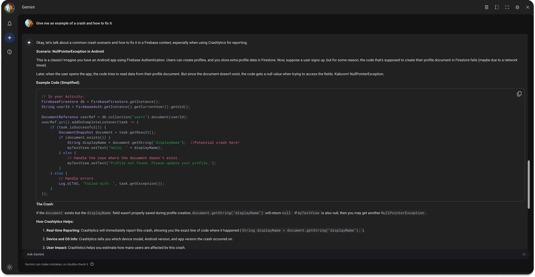The image size is (535, 277).
Task: Click the Gemini response sparkle avatar
Action: [29, 43]
